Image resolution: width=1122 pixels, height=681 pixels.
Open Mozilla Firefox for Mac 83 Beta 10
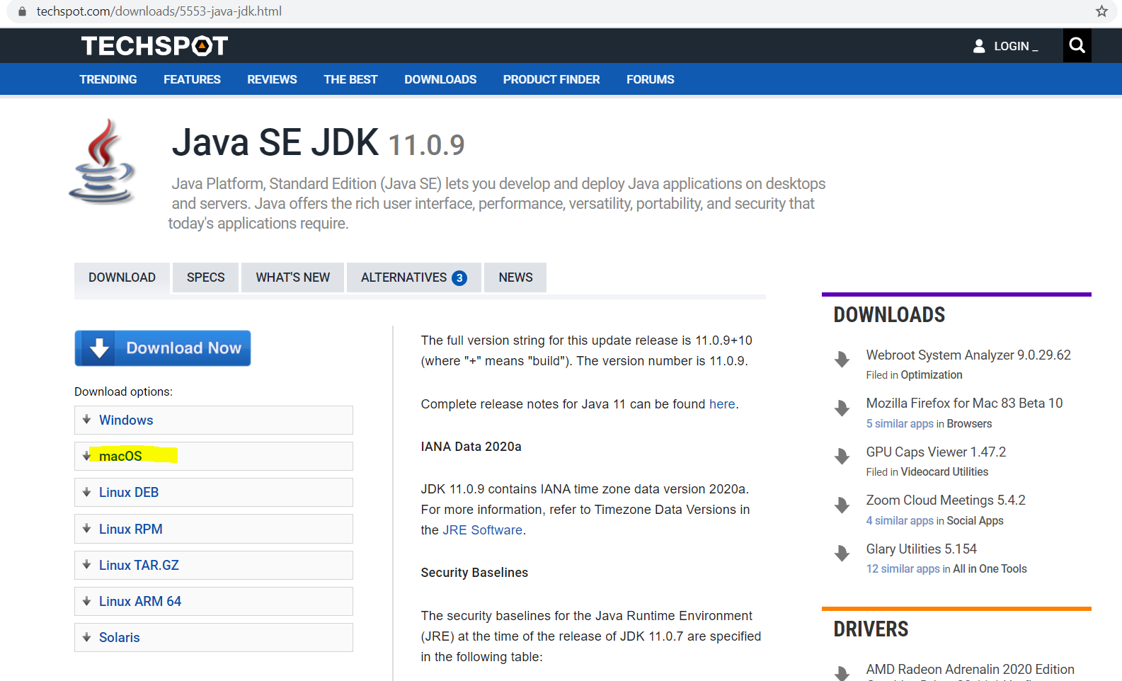pos(964,403)
